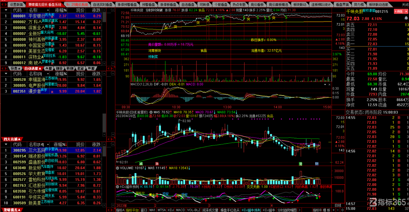Screen dimensions: 409x212
Task: Switch indicator to KDJ
Action: [x=171, y=210]
